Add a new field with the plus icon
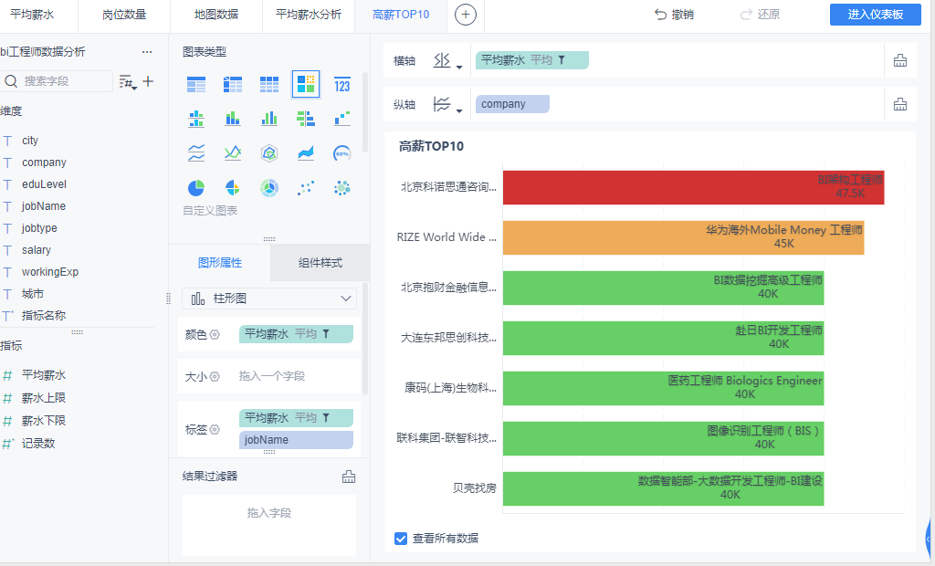This screenshot has width=935, height=566. click(148, 82)
